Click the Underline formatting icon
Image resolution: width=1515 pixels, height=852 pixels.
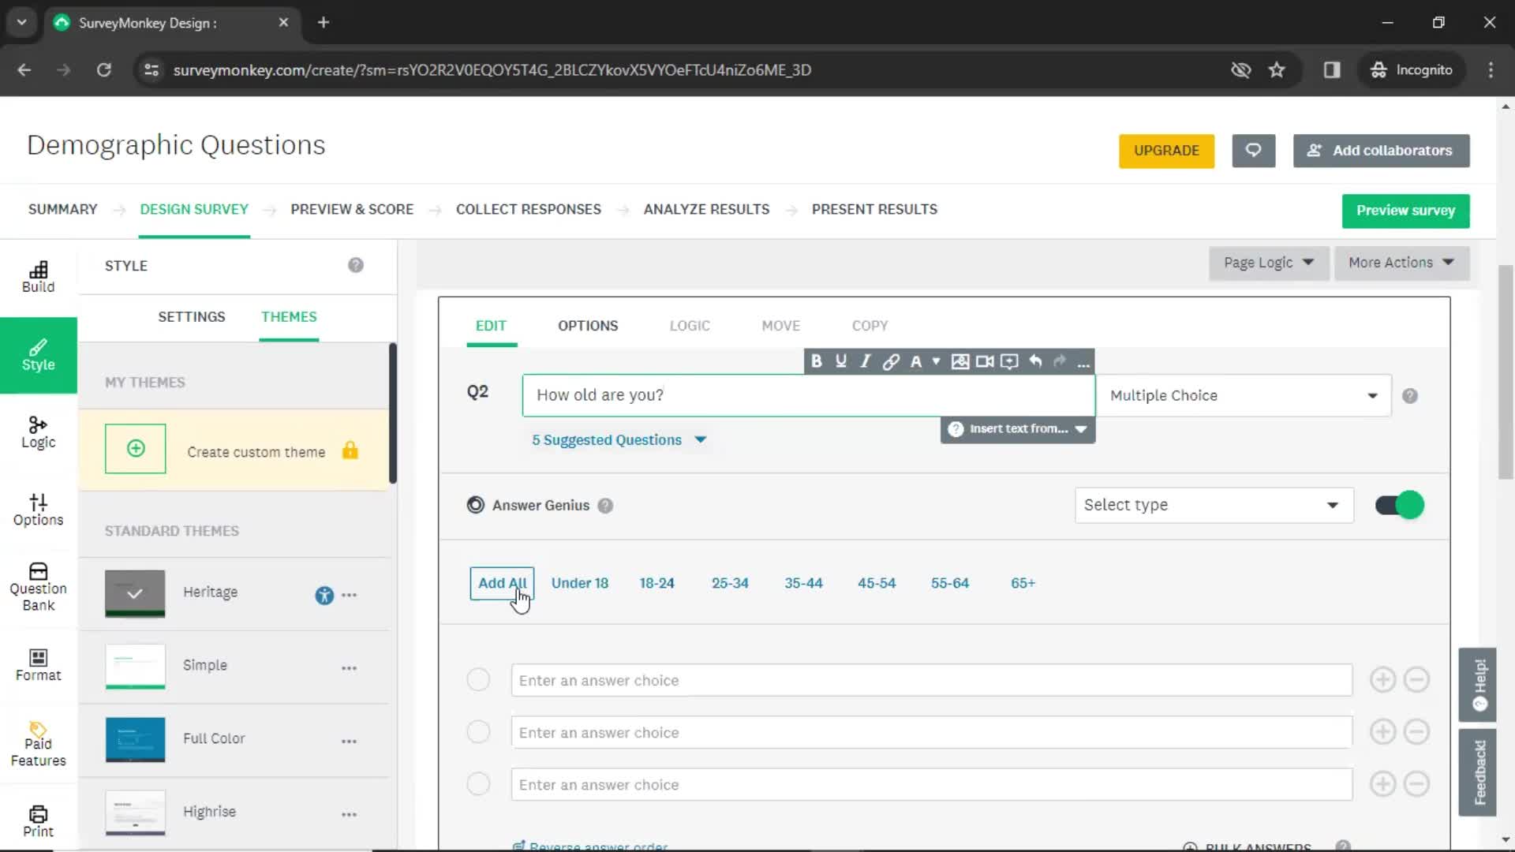[840, 361]
